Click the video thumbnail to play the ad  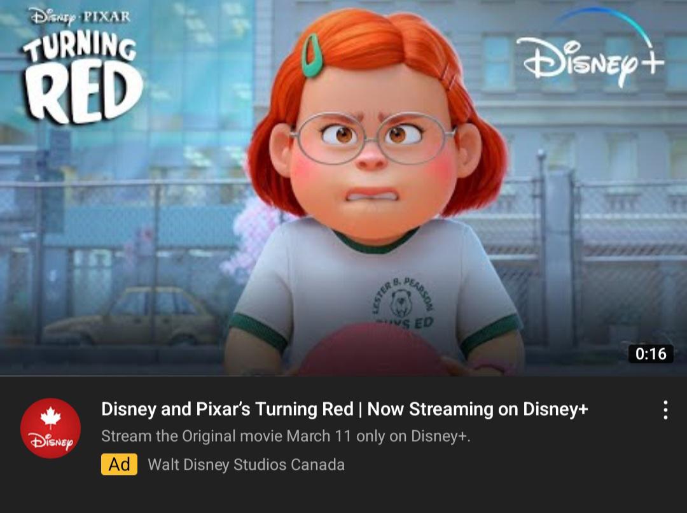[x=343, y=191]
